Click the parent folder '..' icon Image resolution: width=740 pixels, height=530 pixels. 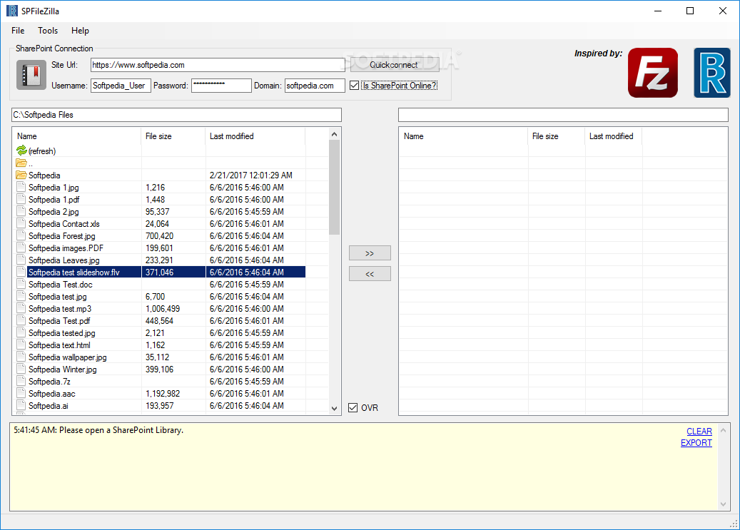click(x=21, y=163)
